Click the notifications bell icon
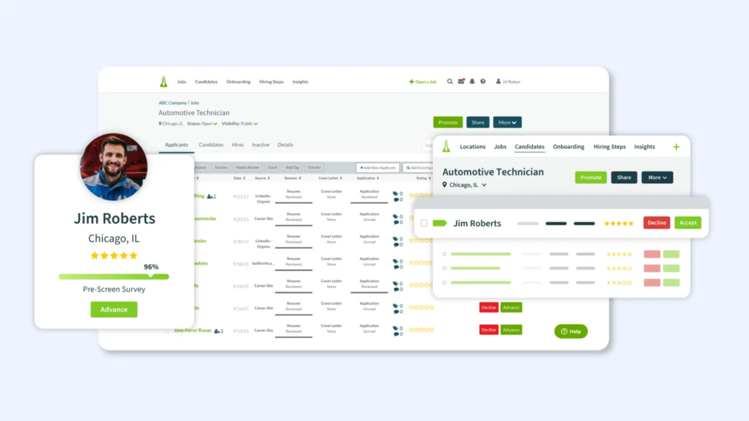Screen dimensions: 749x421 click(x=472, y=81)
